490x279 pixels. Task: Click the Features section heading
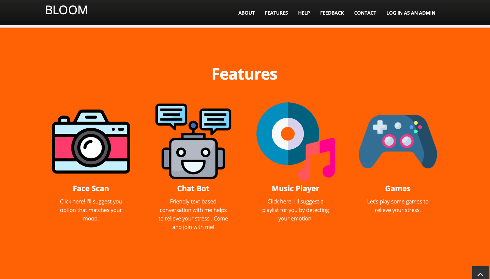coord(244,74)
